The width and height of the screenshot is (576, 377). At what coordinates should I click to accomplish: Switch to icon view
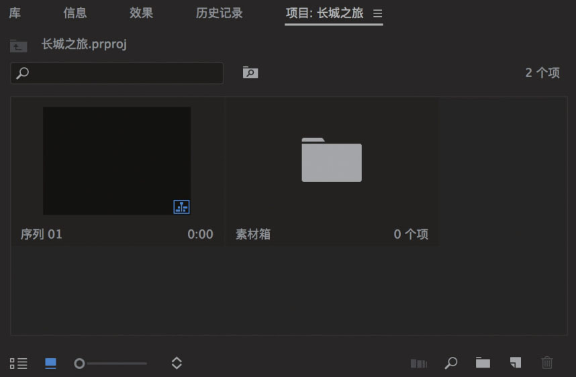[50, 364]
